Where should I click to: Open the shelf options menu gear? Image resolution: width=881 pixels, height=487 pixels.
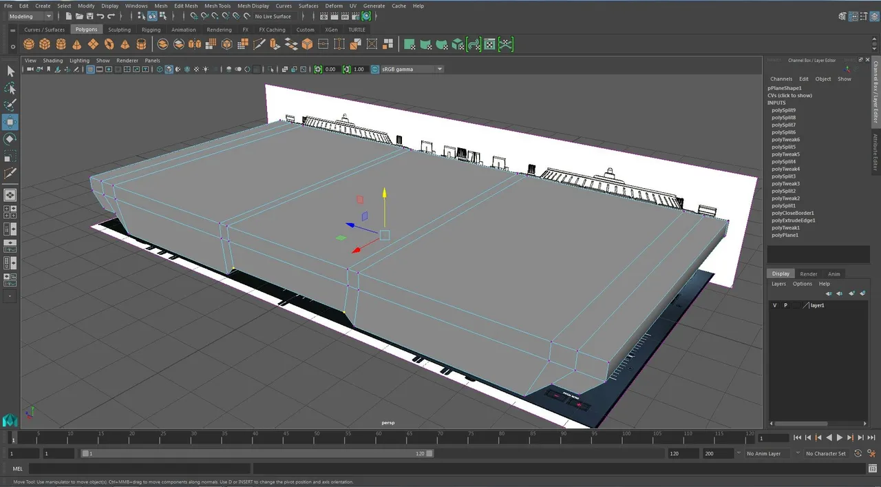[x=13, y=47]
